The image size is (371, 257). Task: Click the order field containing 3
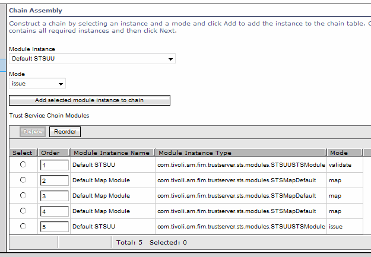coord(54,196)
